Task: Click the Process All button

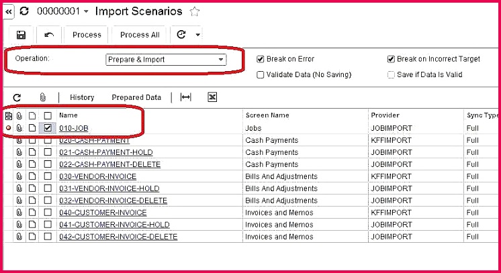Action: click(140, 35)
